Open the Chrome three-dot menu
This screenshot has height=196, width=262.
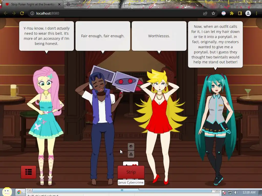pos(256,13)
